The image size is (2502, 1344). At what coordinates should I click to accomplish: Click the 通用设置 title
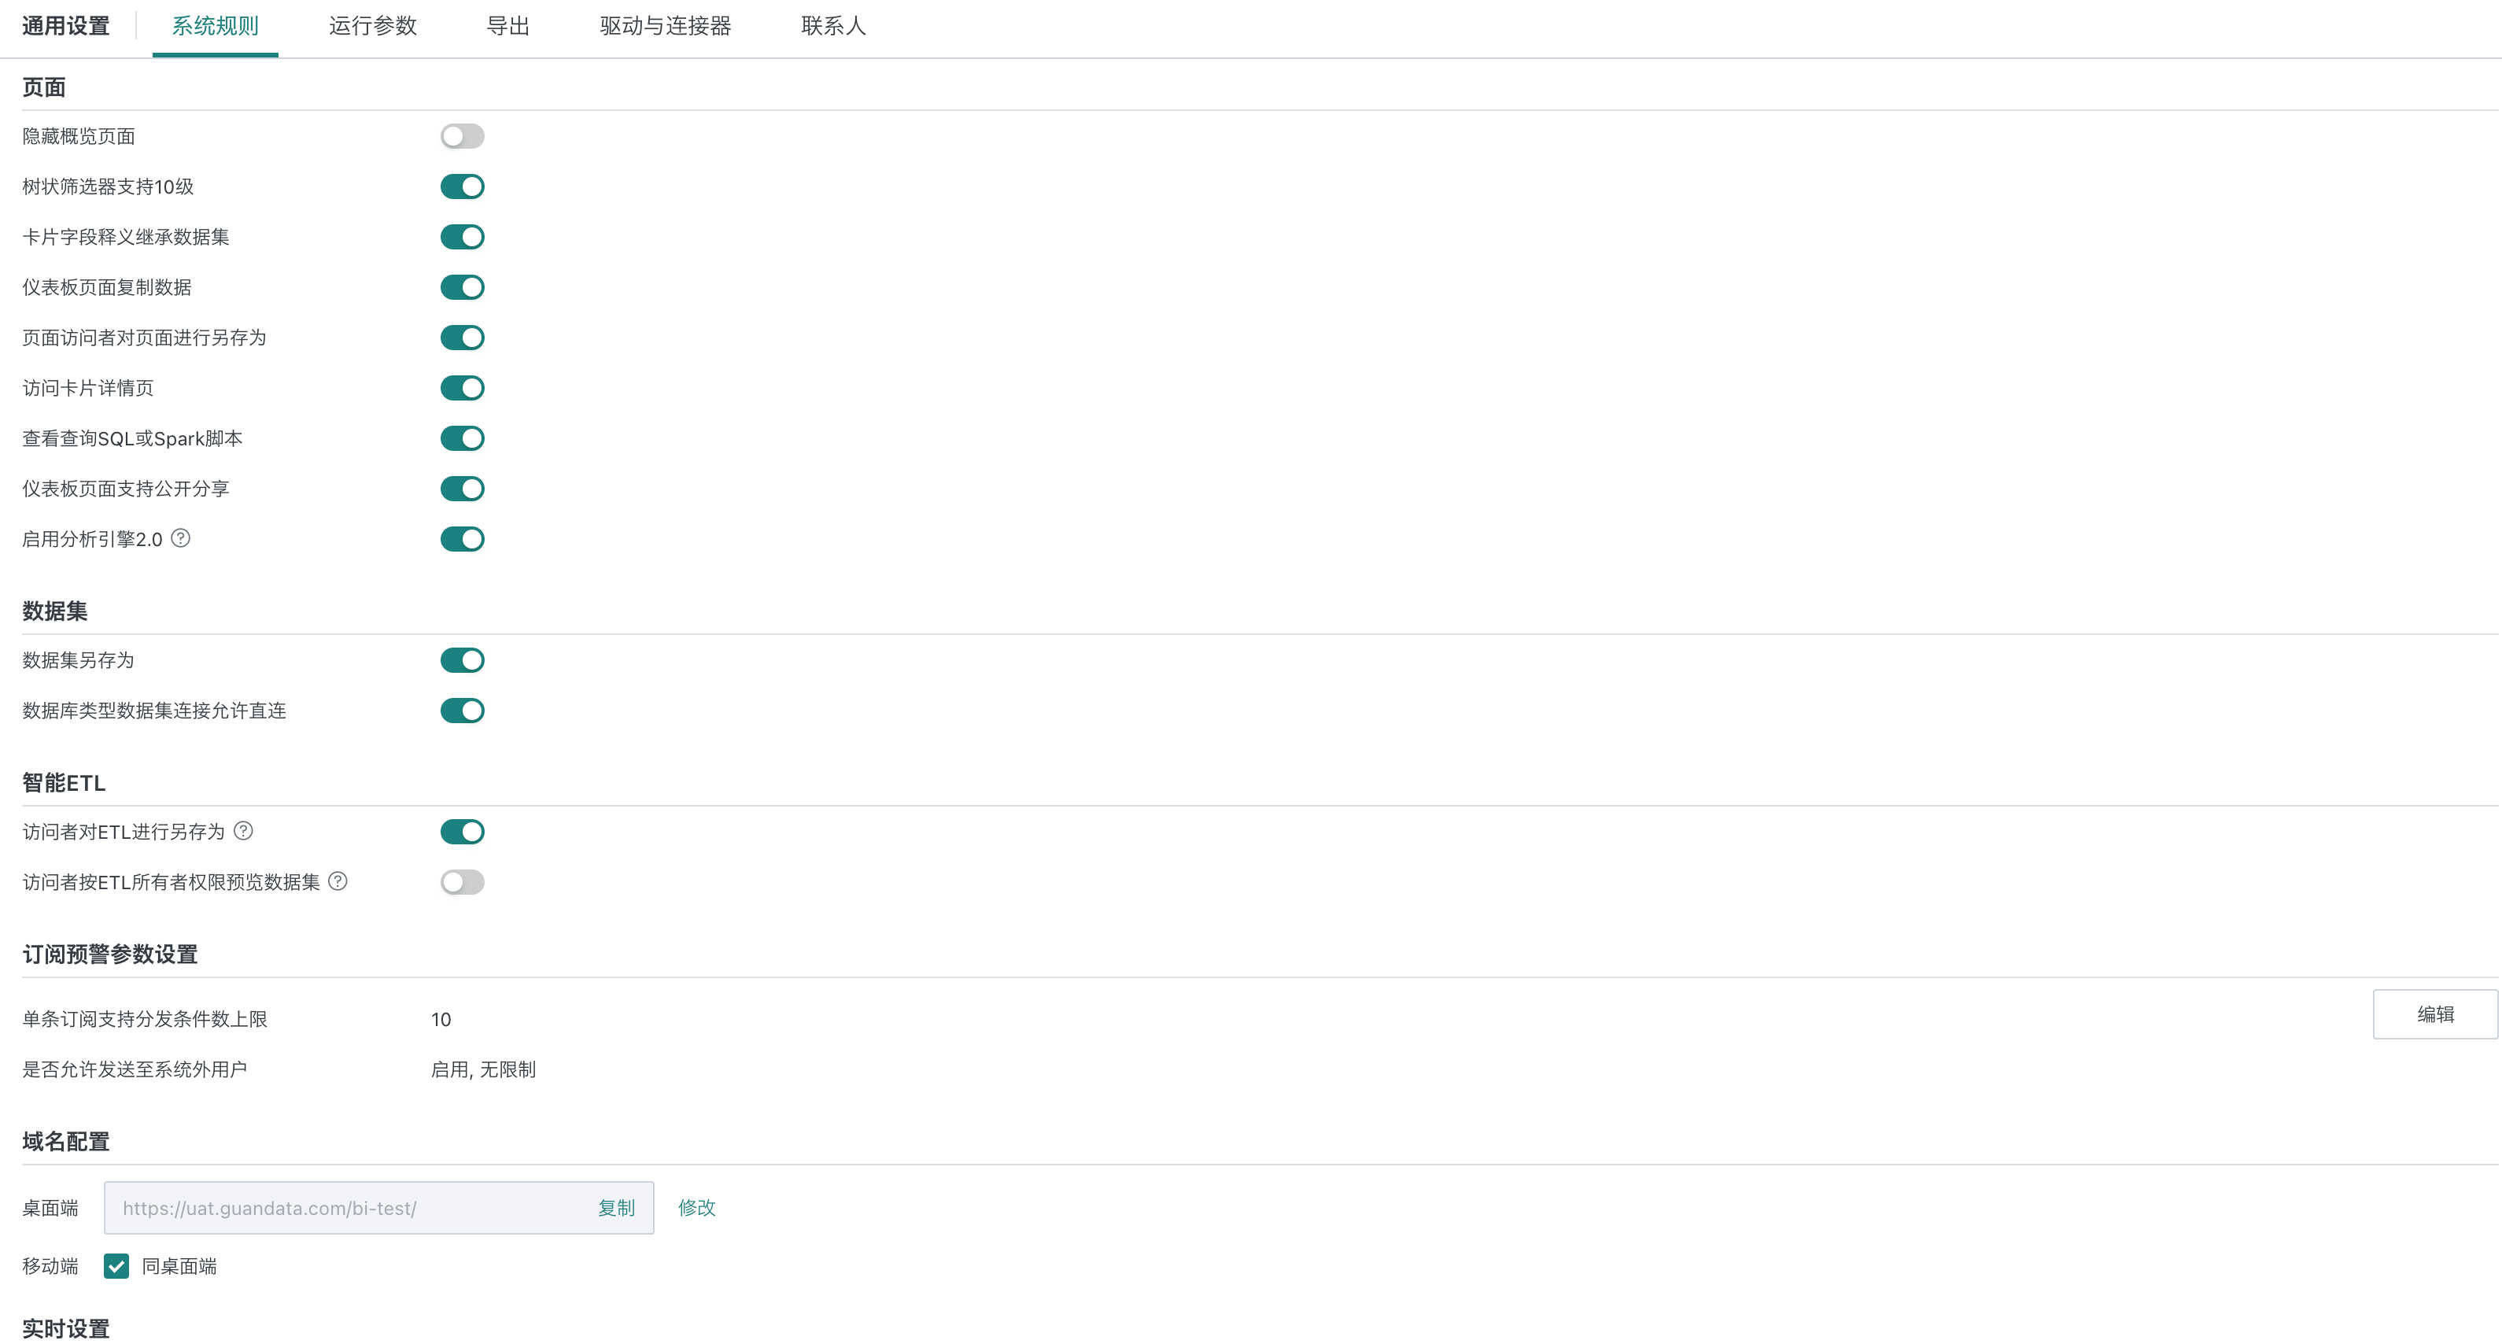pyautogui.click(x=66, y=26)
